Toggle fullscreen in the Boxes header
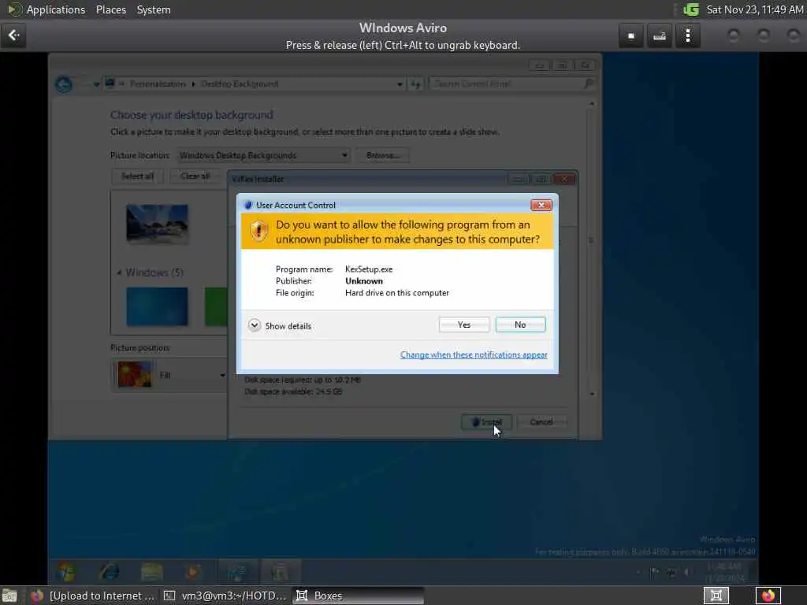The width and height of the screenshot is (807, 605). [631, 36]
